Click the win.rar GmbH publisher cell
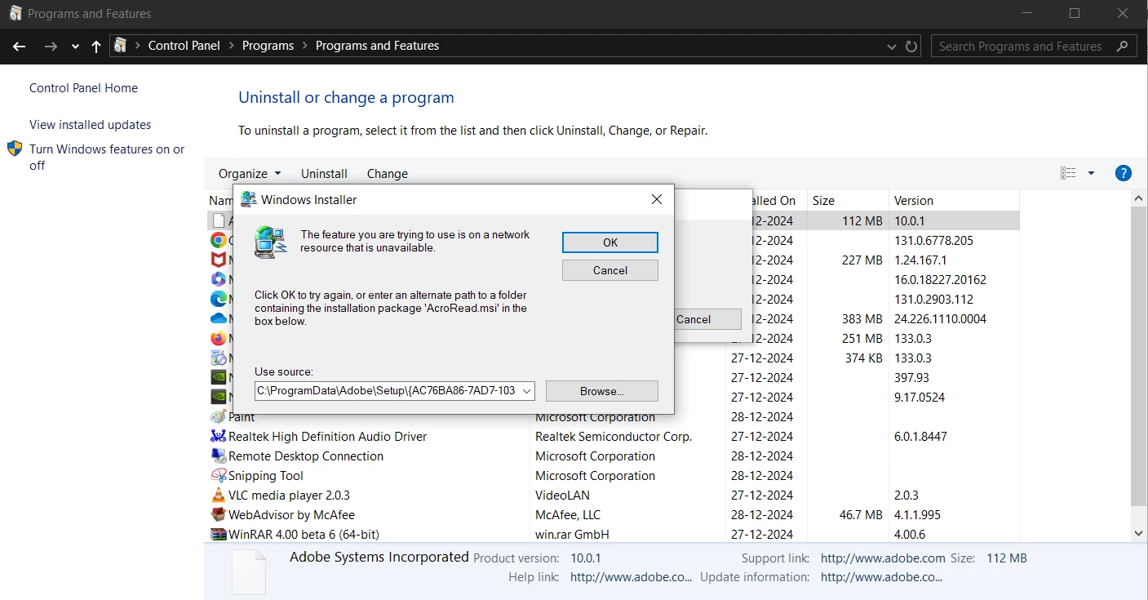The width and height of the screenshot is (1148, 600). coord(572,534)
